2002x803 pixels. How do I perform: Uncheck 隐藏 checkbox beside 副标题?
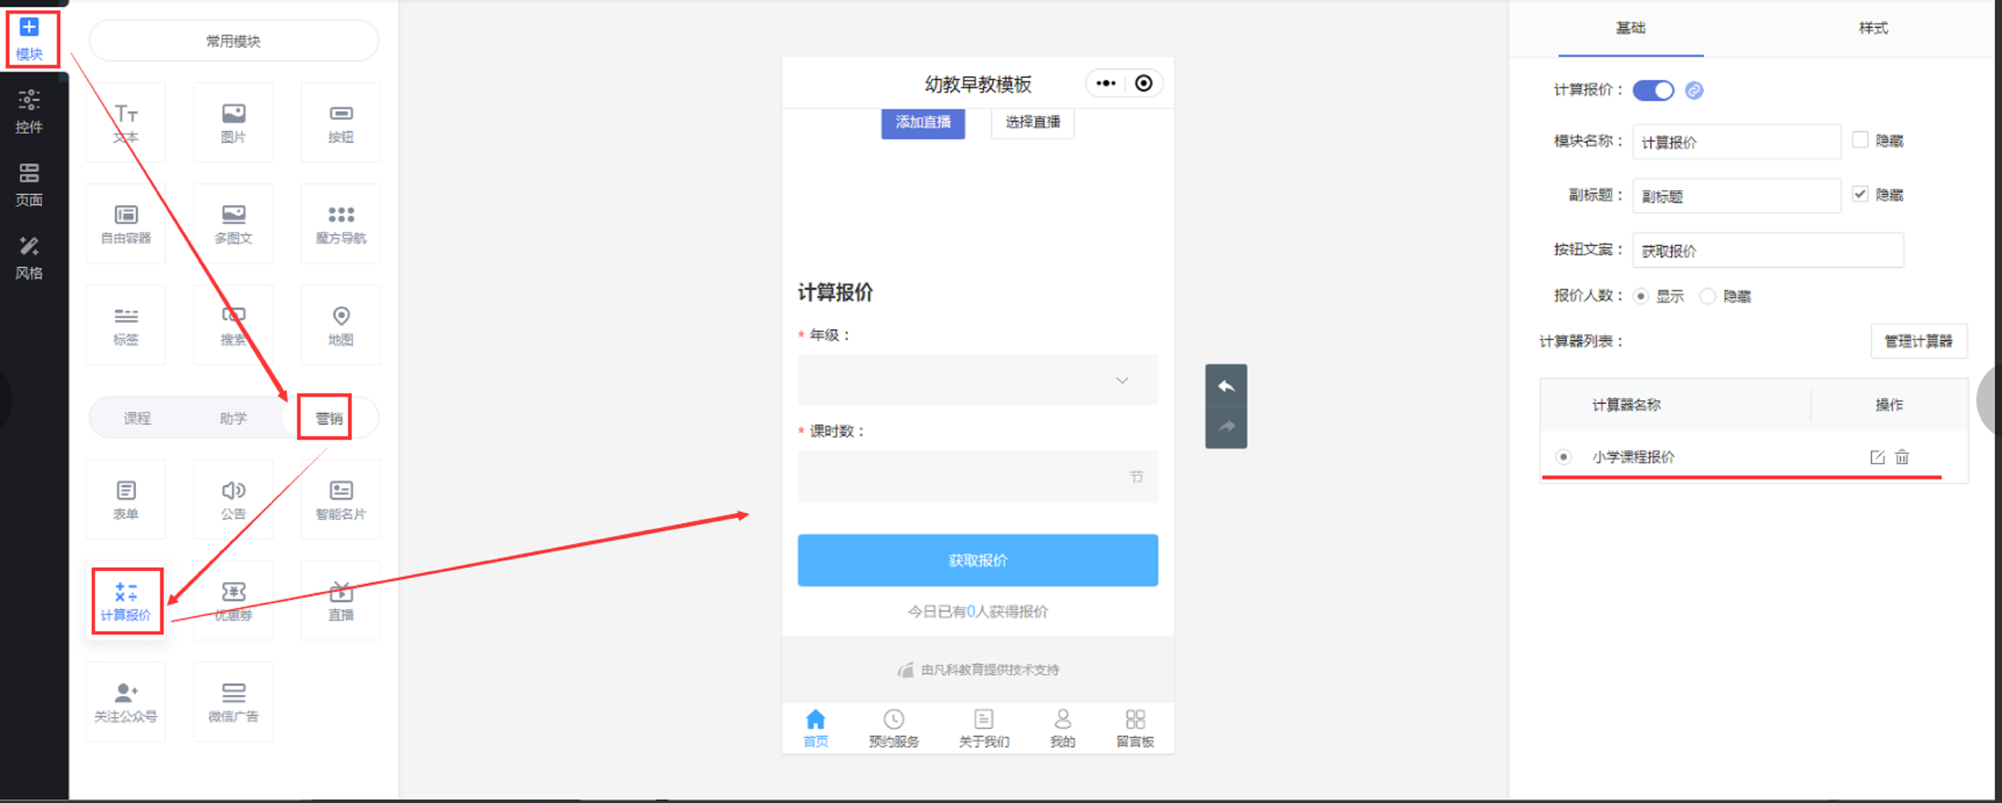click(x=1860, y=194)
